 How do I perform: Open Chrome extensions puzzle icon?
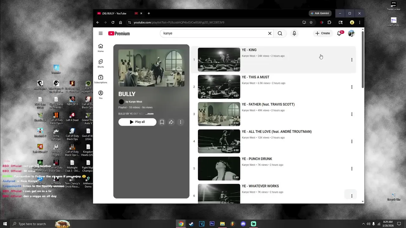(329, 22)
